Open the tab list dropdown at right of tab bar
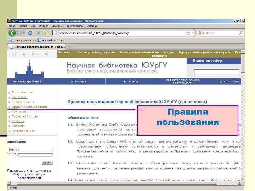The width and height of the screenshot is (255, 191). point(243,47)
